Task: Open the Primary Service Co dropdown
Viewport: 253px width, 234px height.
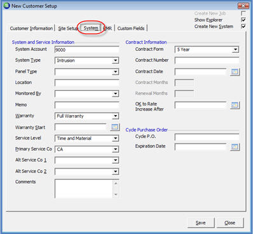Action: [115, 149]
